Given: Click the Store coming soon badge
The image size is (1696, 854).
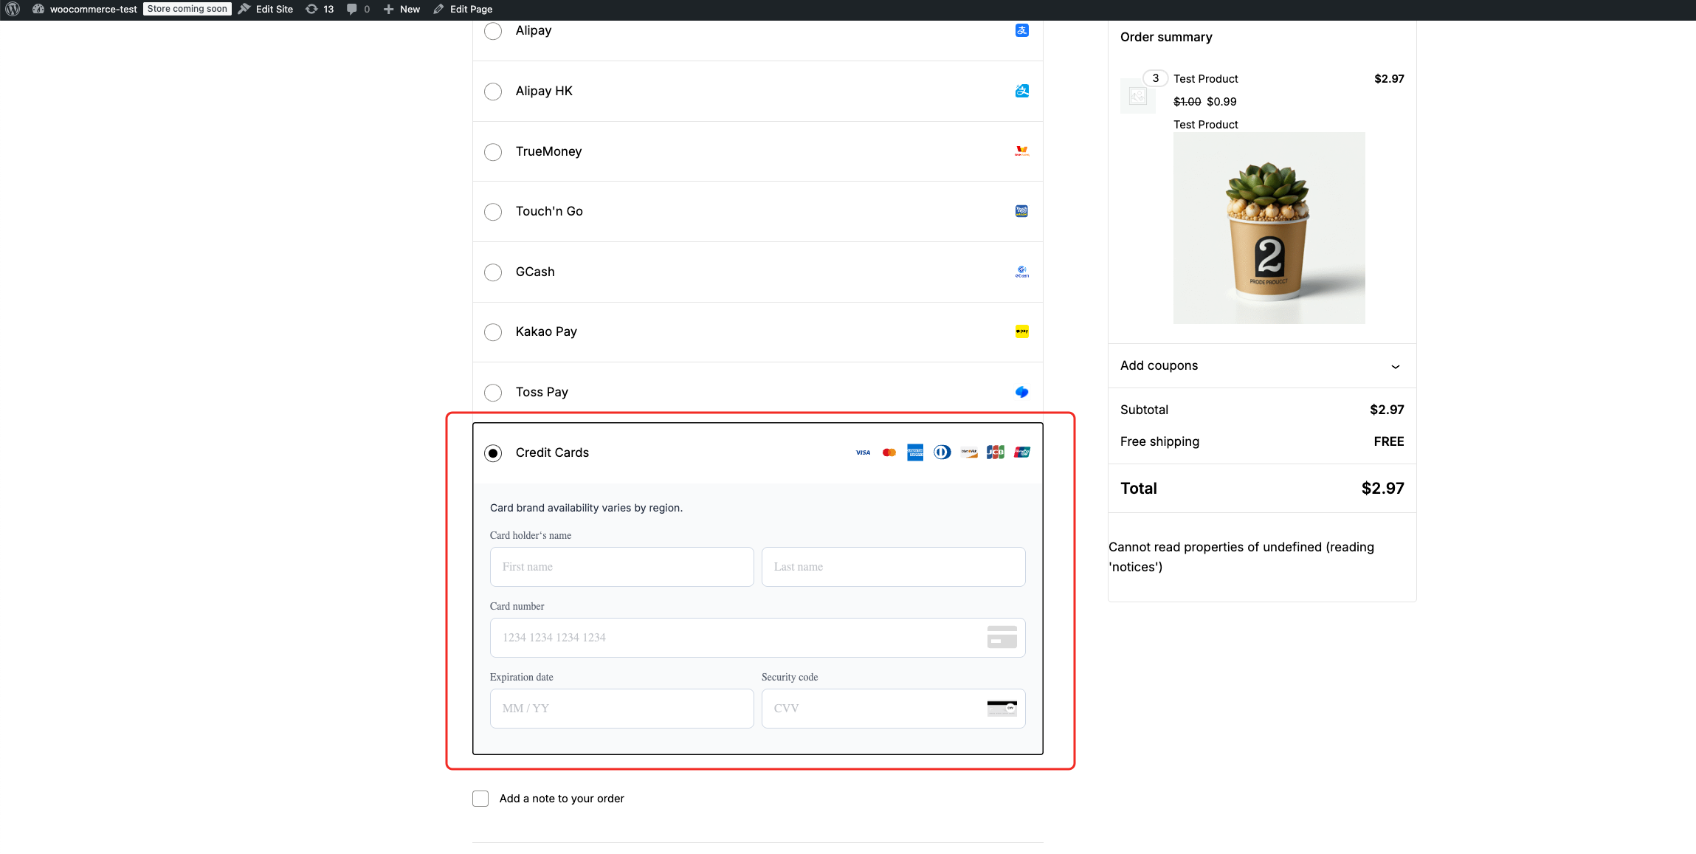Looking at the screenshot, I should coord(187,9).
